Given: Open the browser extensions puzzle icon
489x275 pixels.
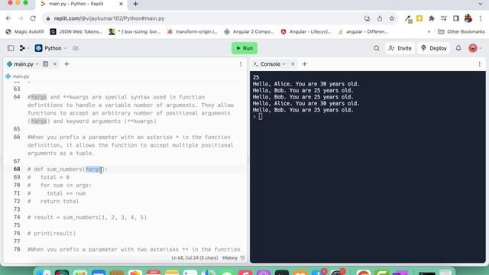Looking at the screenshot, I should point(432,18).
